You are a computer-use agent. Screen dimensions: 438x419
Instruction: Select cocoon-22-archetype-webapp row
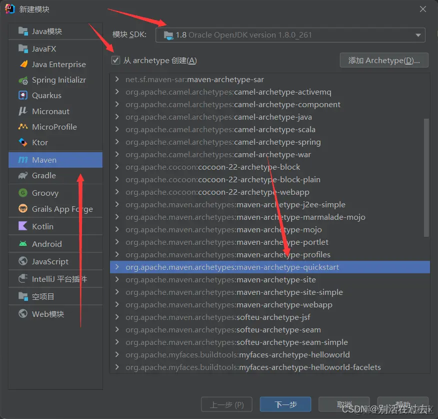(x=270, y=192)
